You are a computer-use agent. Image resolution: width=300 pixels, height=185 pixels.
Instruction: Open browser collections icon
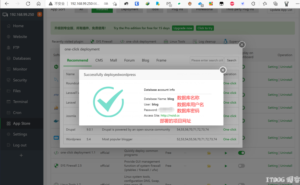click(x=275, y=4)
